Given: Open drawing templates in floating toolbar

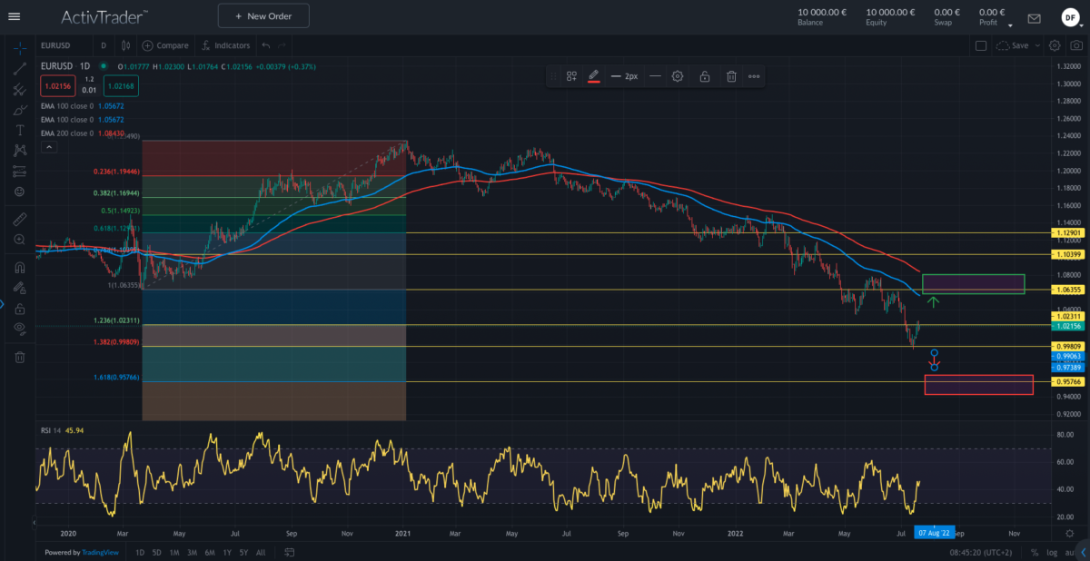Looking at the screenshot, I should [x=572, y=76].
